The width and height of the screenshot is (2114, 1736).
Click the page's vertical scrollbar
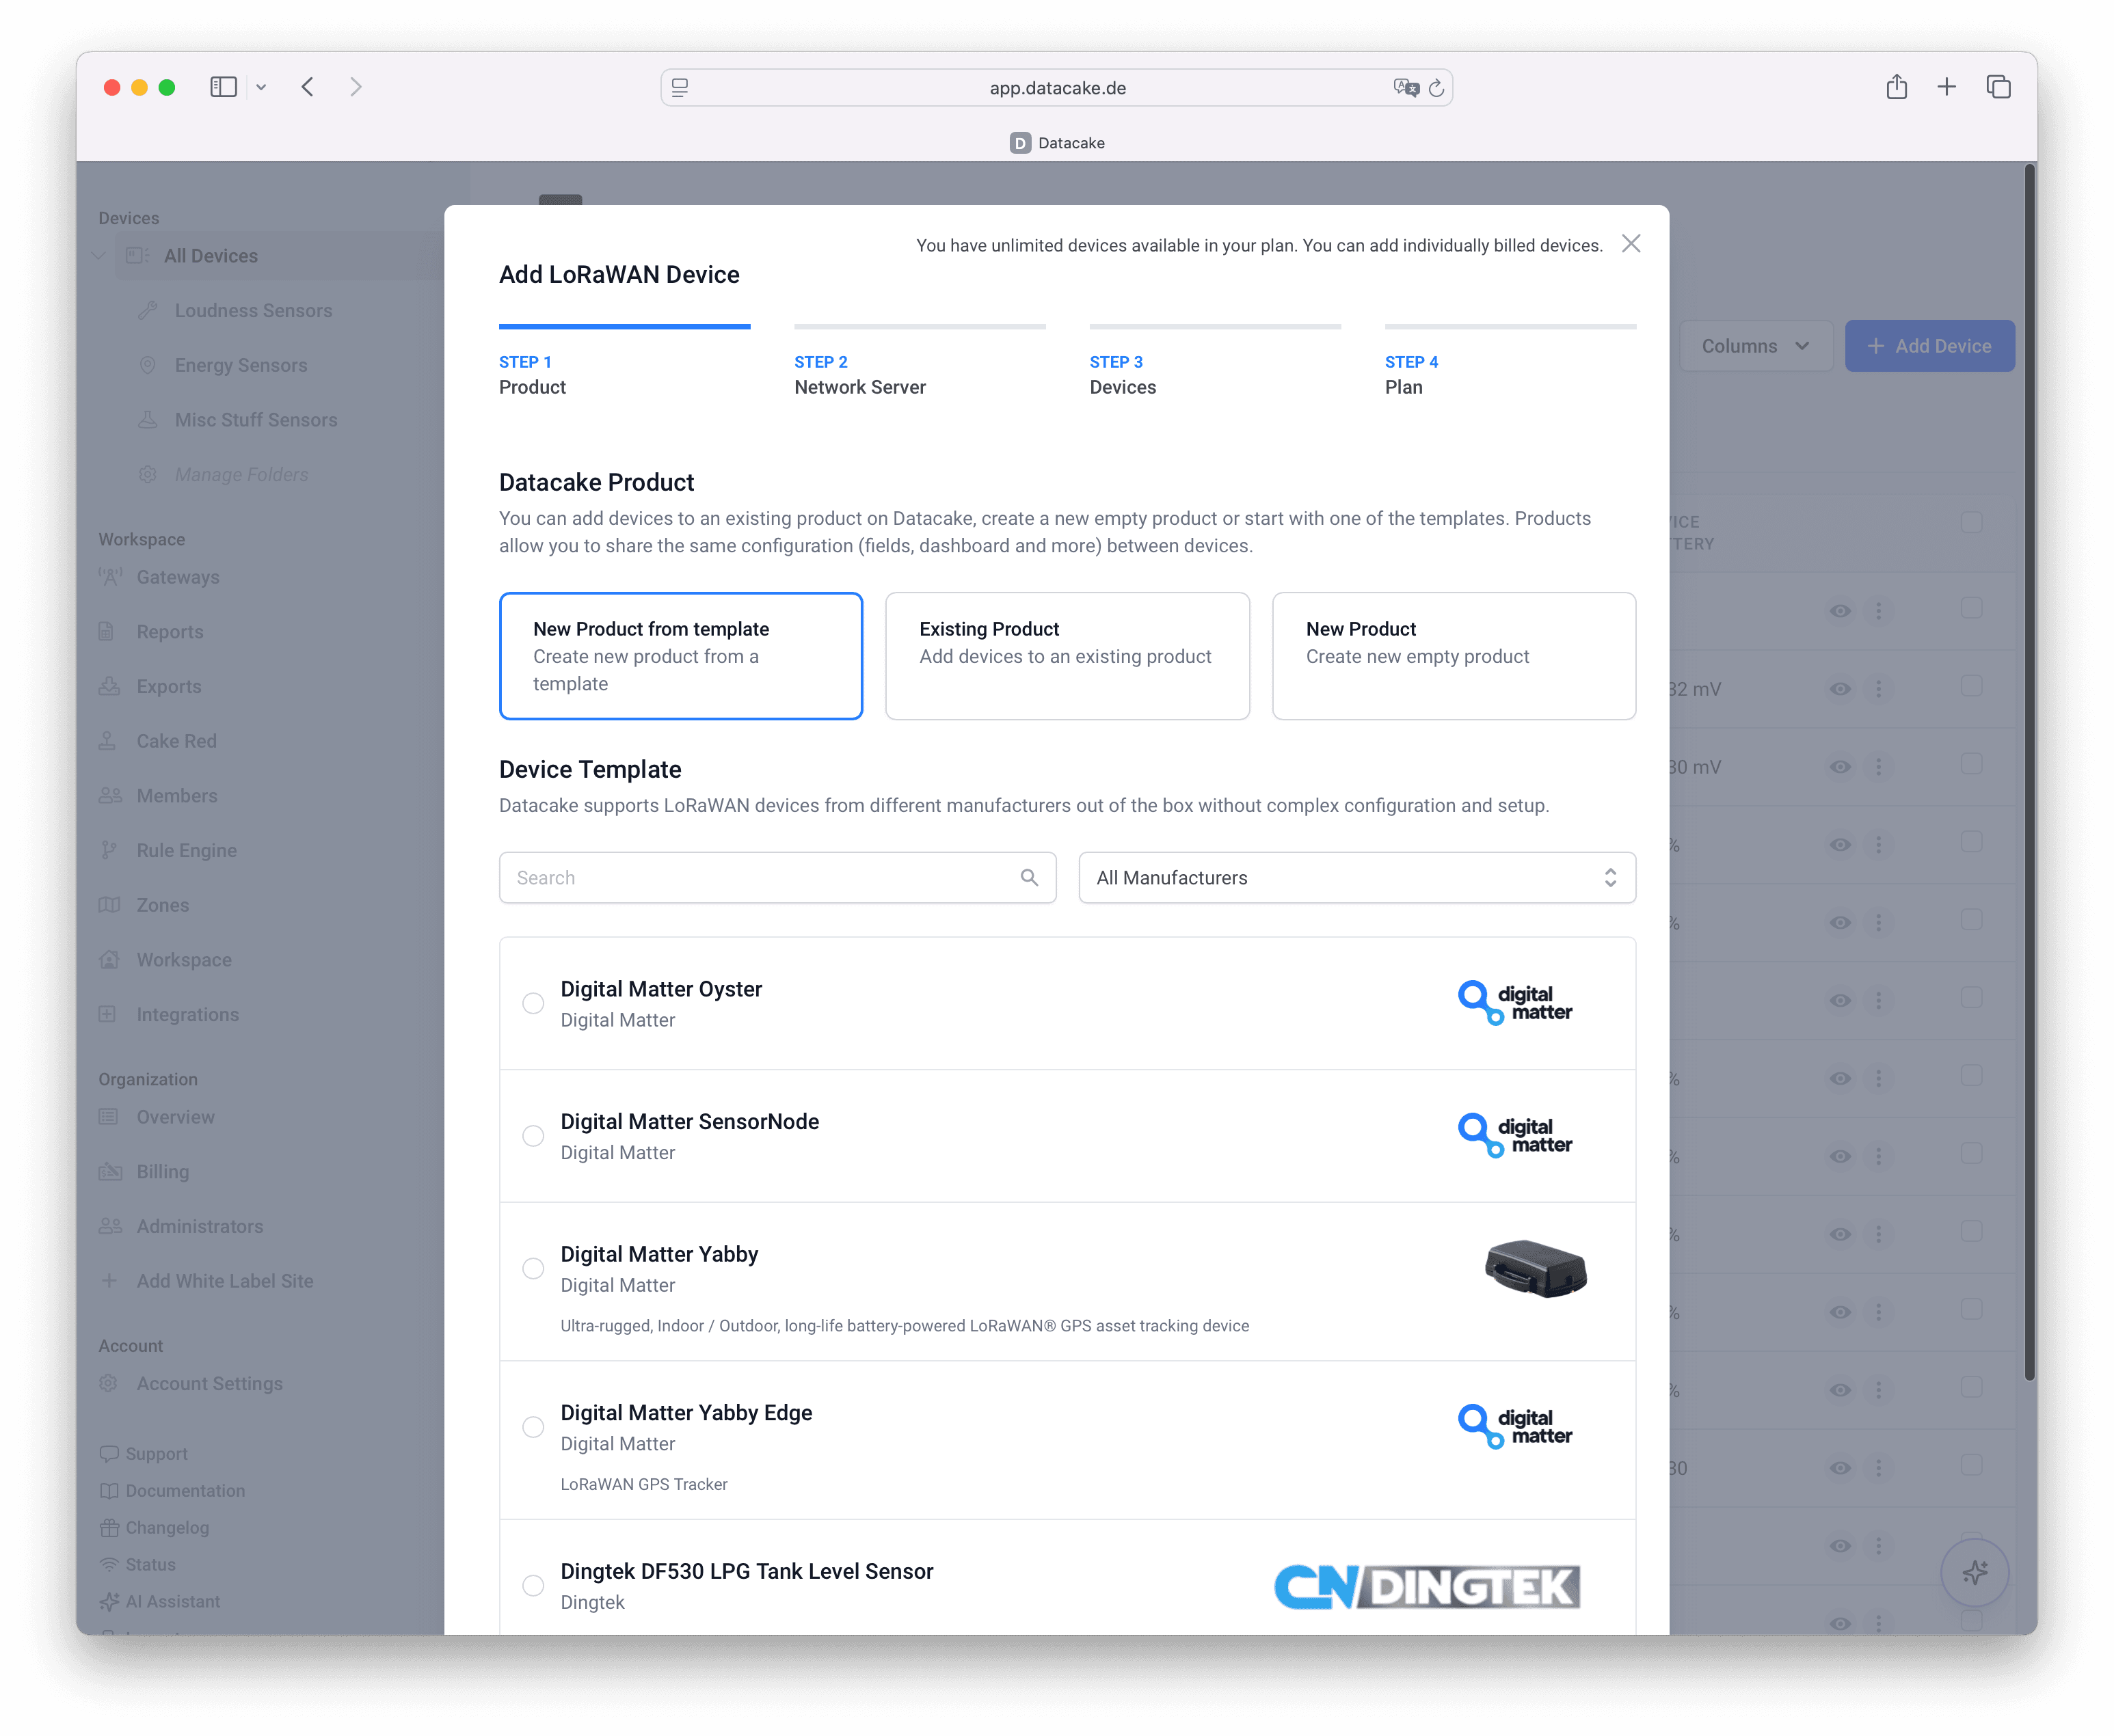tap(2029, 774)
